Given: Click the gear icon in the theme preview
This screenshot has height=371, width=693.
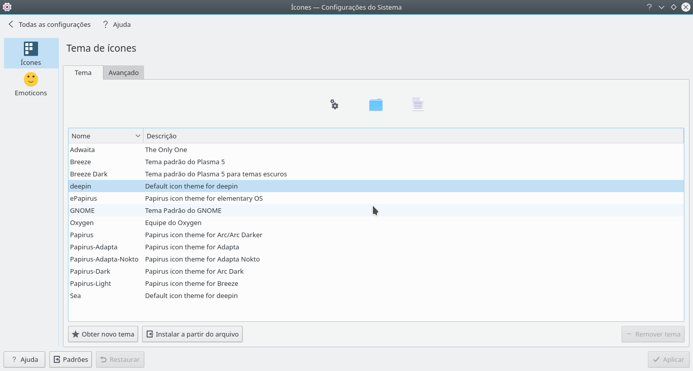Looking at the screenshot, I should 334,104.
